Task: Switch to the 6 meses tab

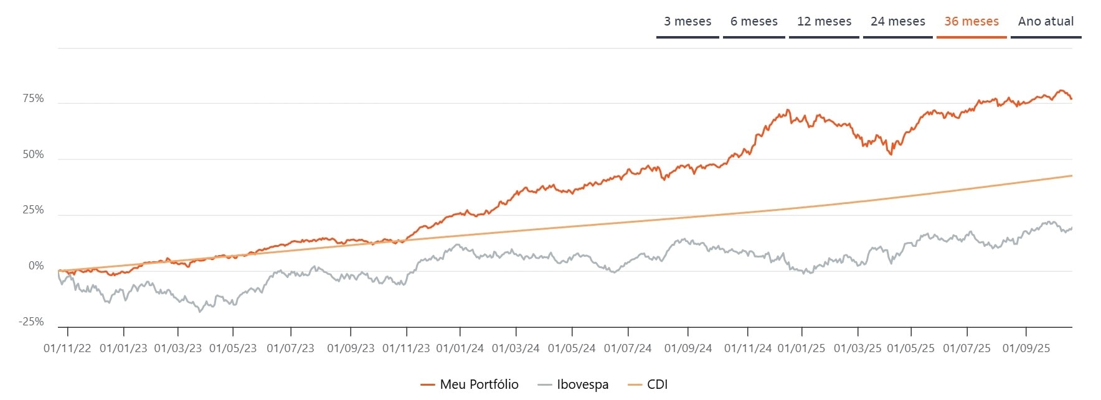Action: (754, 21)
